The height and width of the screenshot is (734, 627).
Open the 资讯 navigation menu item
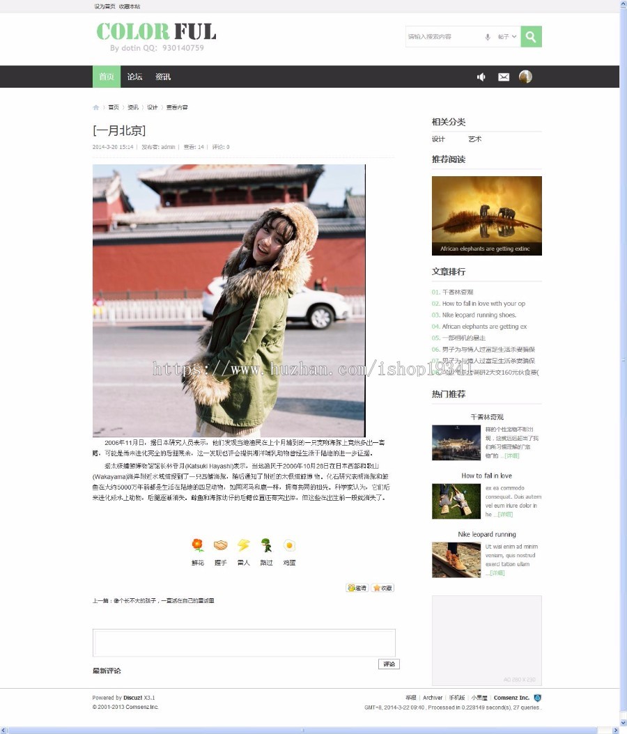pyautogui.click(x=162, y=77)
